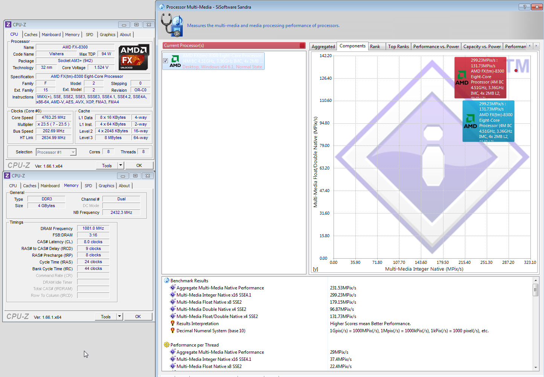Click the Performance per Thread group icon

click(x=167, y=345)
